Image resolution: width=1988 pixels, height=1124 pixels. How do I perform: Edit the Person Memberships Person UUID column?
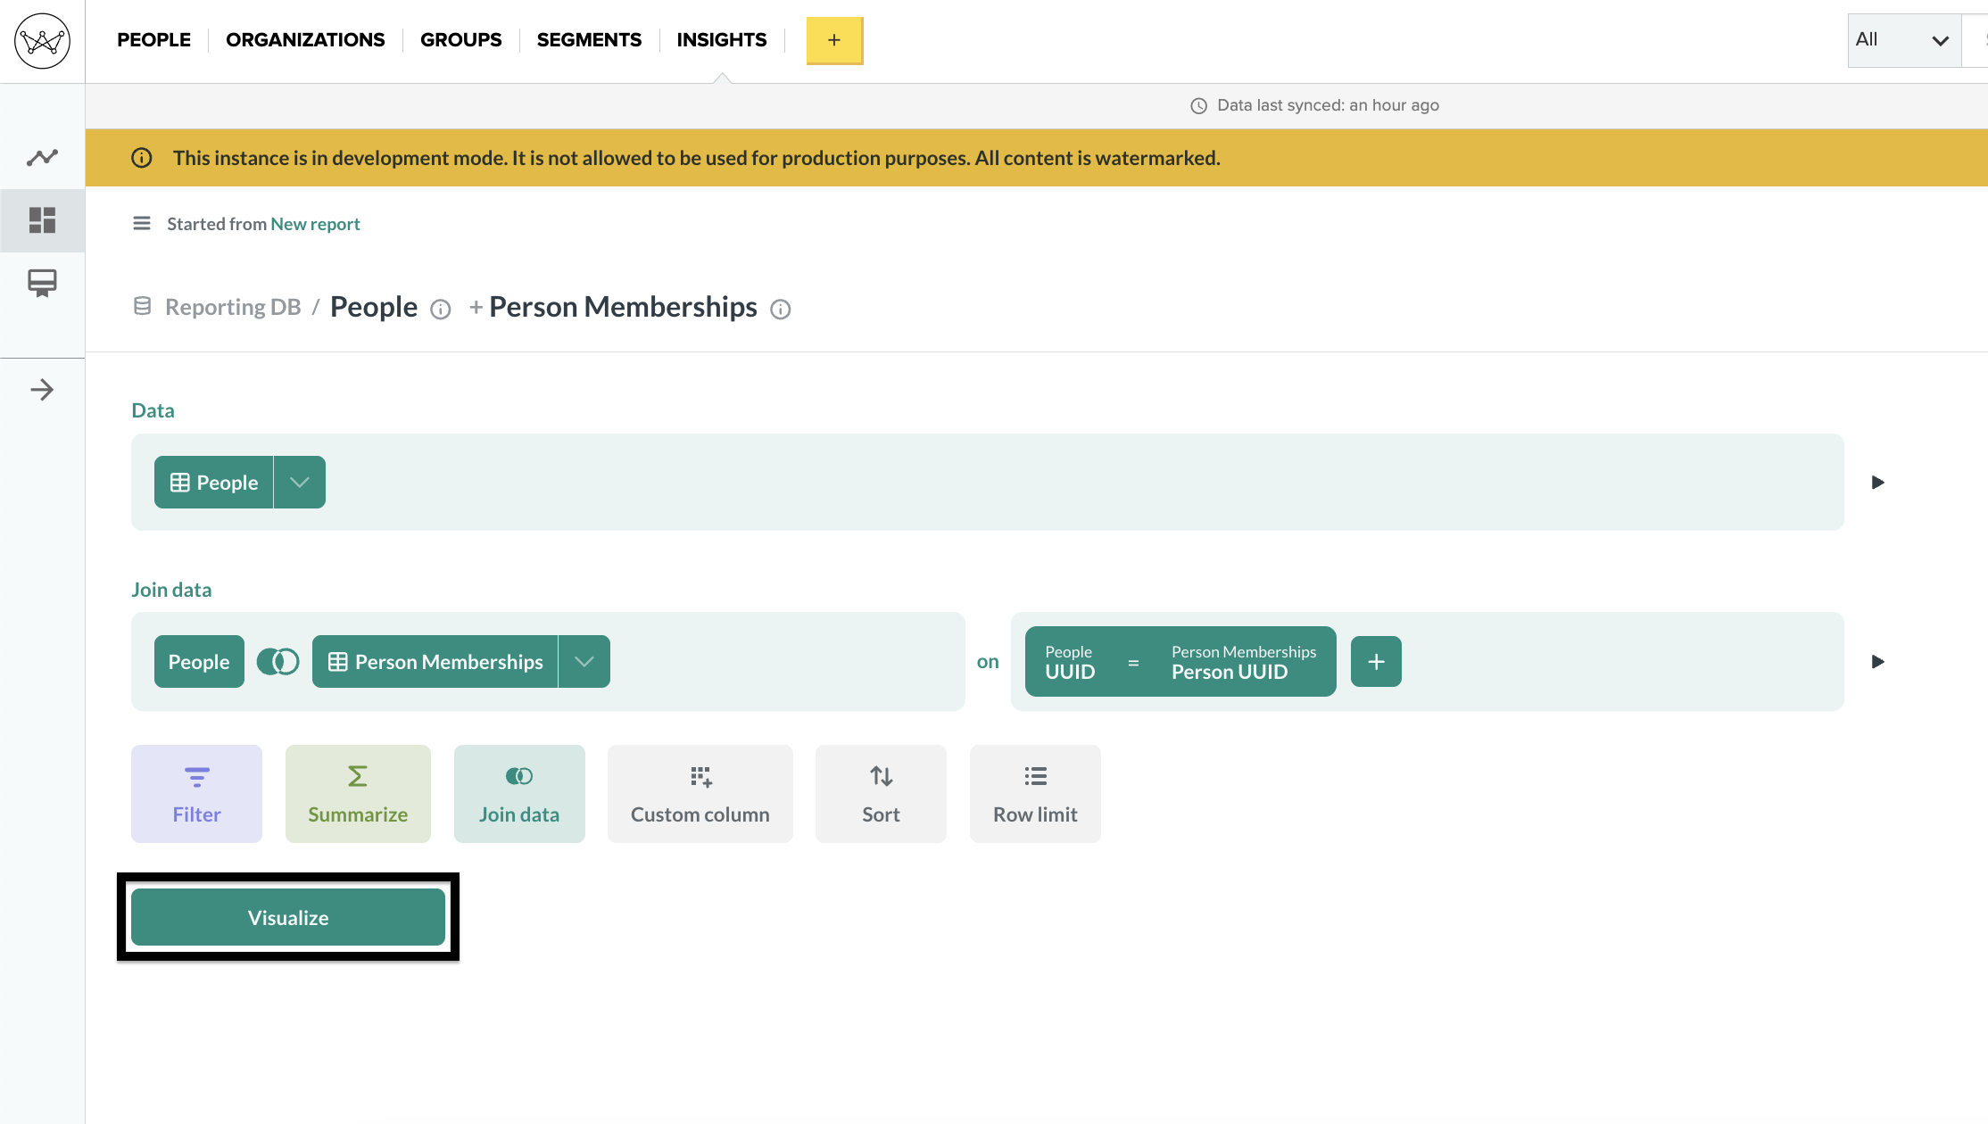pyautogui.click(x=1244, y=662)
